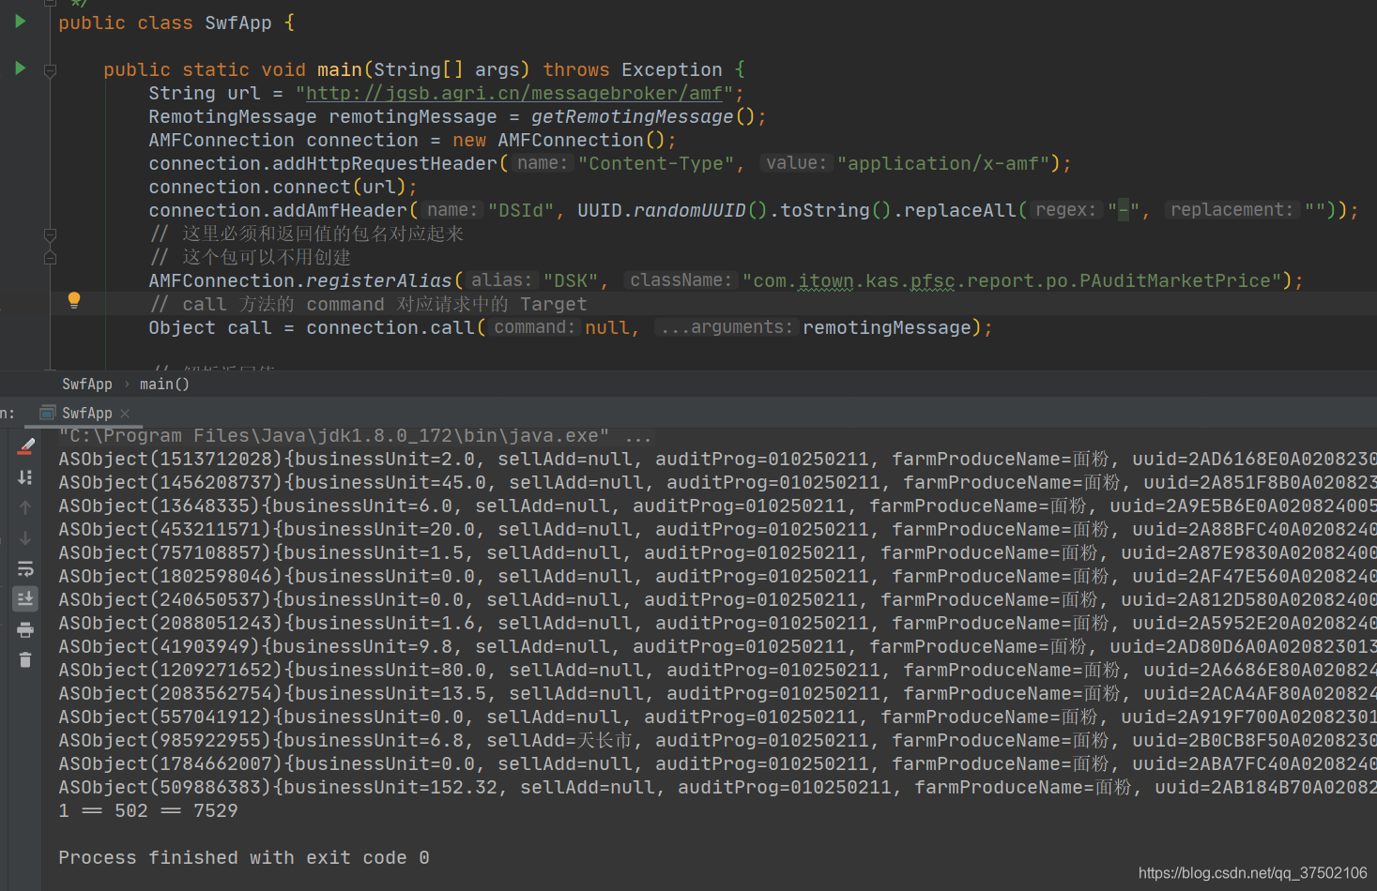This screenshot has width=1377, height=891.
Task: Click the comment line about call command Target
Action: [368, 304]
